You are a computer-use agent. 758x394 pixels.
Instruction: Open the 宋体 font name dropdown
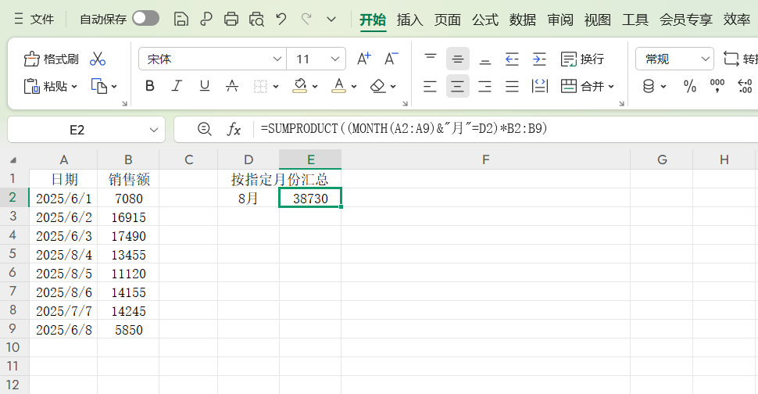[x=277, y=59]
